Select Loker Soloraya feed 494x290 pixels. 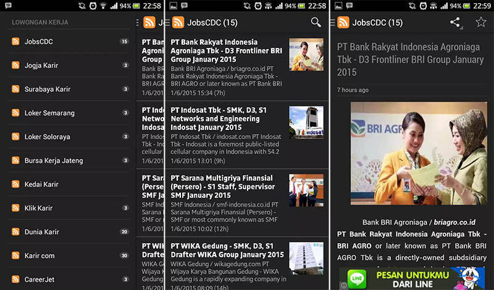click(x=69, y=137)
